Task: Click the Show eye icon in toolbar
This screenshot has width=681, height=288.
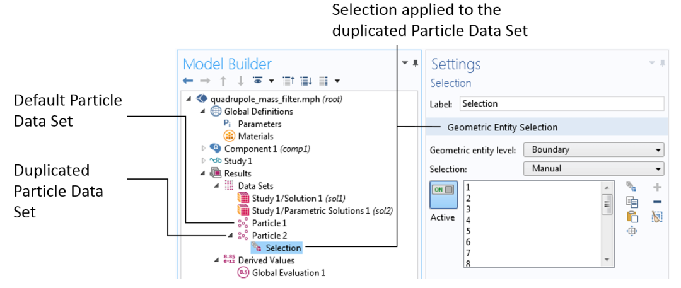Action: tap(257, 81)
